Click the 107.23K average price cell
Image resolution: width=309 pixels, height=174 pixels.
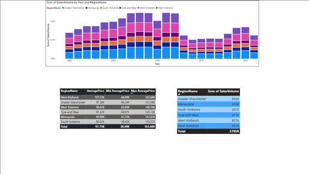point(99,97)
